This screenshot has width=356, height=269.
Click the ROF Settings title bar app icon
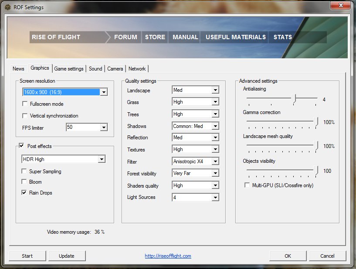(x=7, y=7)
